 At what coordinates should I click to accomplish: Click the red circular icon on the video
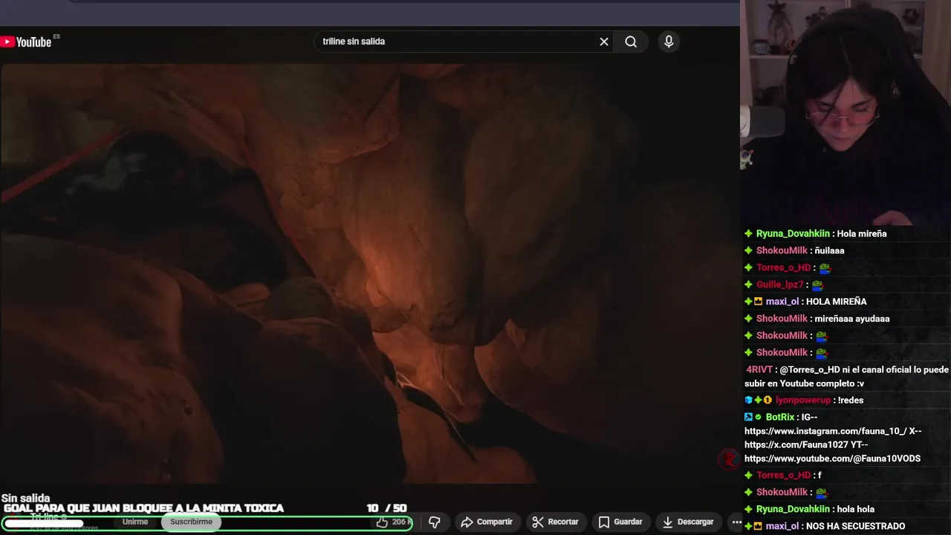729,459
